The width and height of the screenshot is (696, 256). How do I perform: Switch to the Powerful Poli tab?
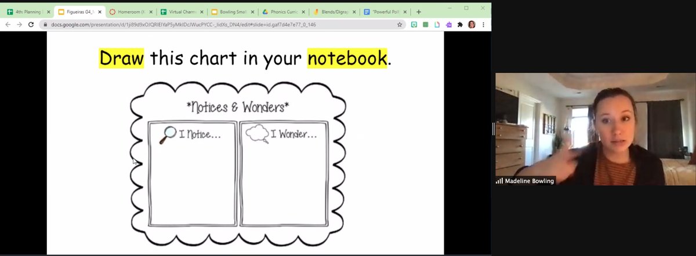pos(386,12)
